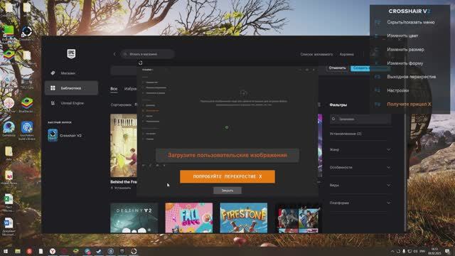Open Behind the Frame game cover
Image resolution: width=455 pixels, height=256 pixels.
123,145
